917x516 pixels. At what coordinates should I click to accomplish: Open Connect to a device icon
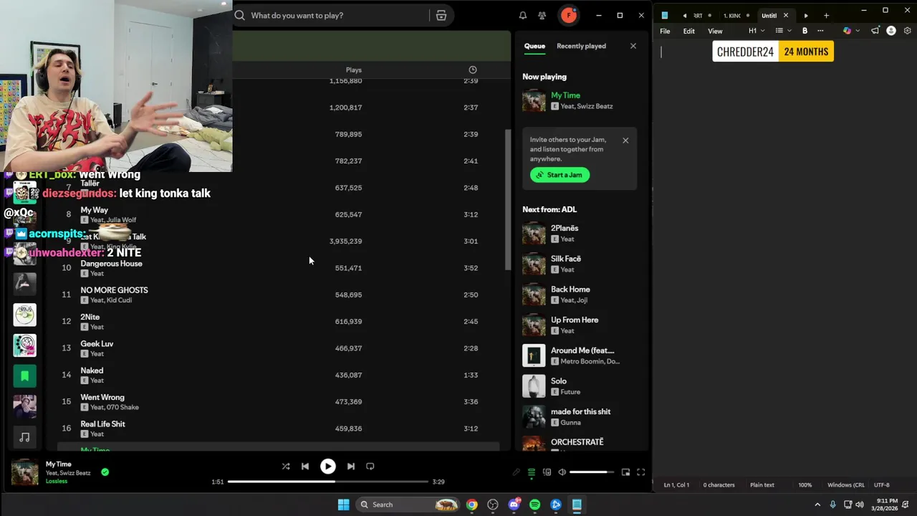point(547,472)
